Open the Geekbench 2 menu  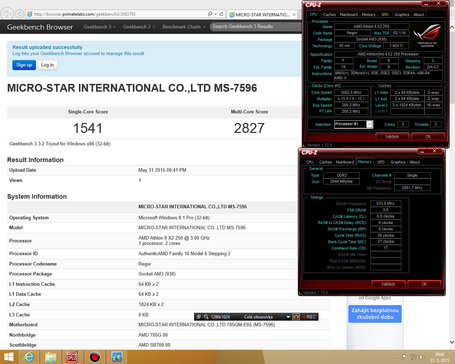[x=139, y=27]
